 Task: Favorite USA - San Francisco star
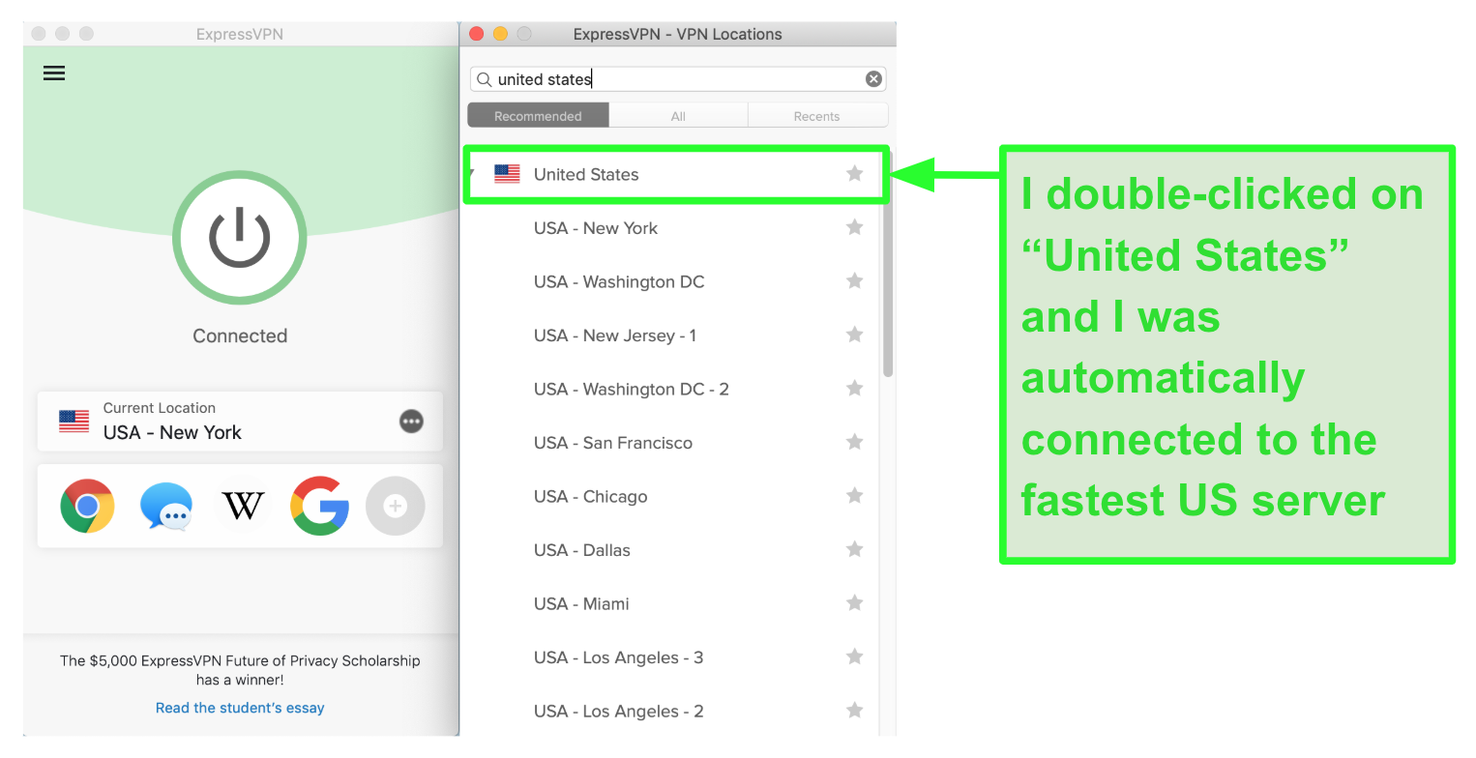[854, 442]
